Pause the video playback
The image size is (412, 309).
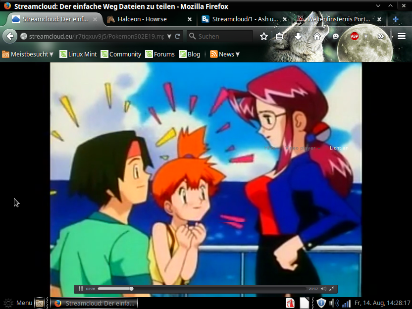click(x=81, y=289)
